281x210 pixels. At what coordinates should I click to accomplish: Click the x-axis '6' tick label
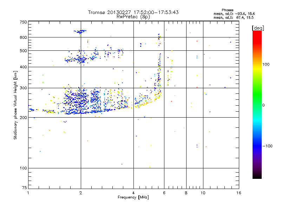tap(164, 193)
